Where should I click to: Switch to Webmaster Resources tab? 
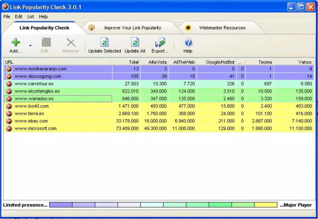pos(222,28)
